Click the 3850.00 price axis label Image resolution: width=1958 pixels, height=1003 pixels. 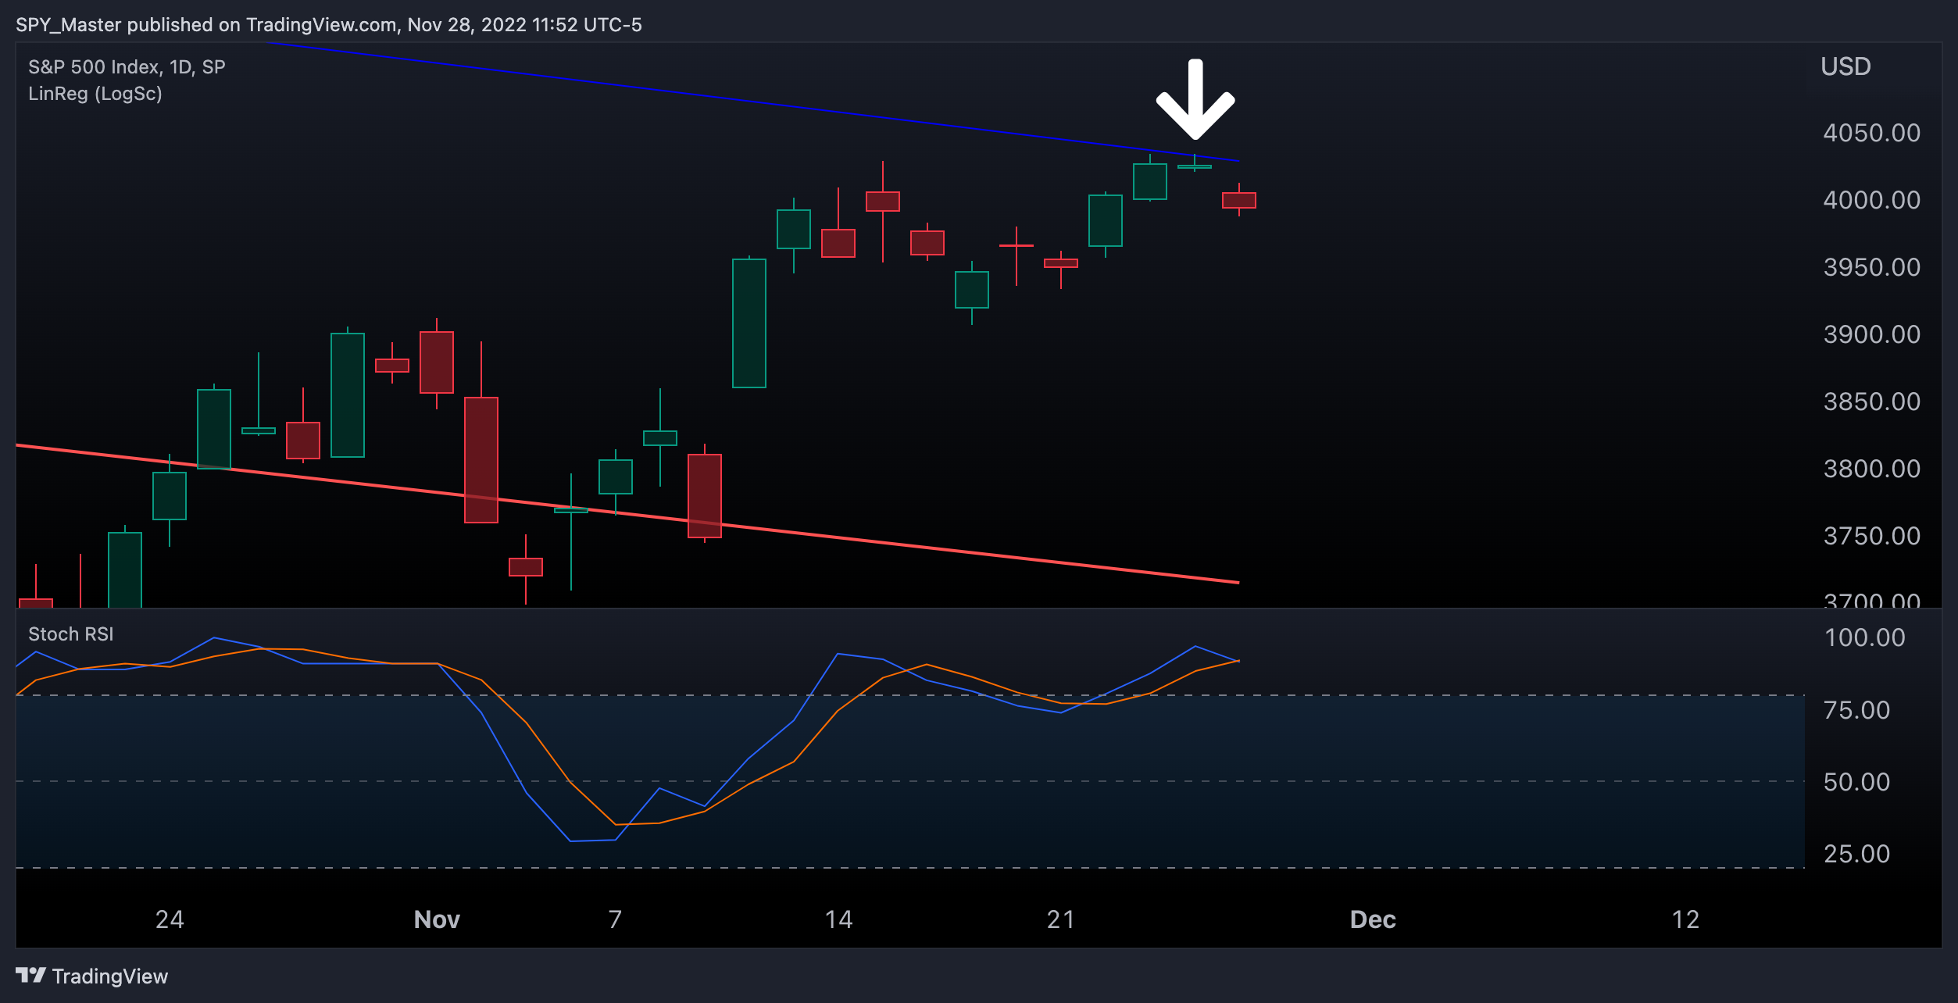point(1871,402)
